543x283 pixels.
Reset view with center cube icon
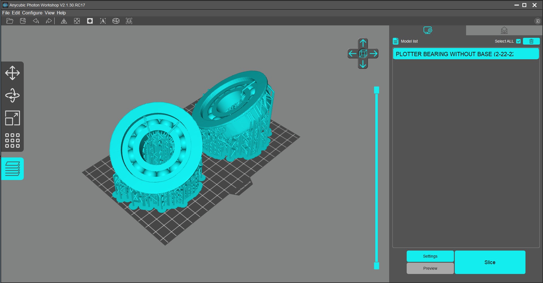(363, 54)
